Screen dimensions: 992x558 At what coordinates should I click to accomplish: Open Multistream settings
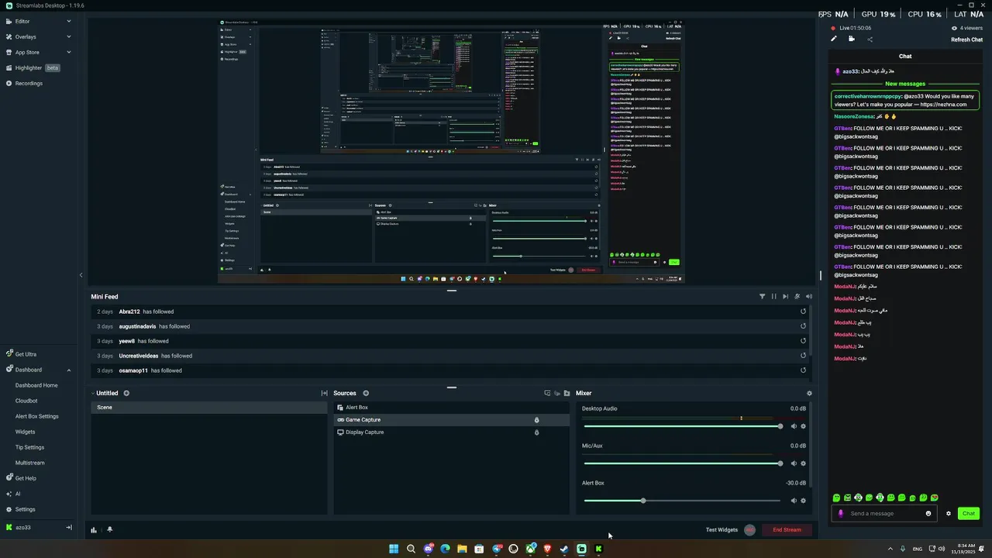click(30, 463)
